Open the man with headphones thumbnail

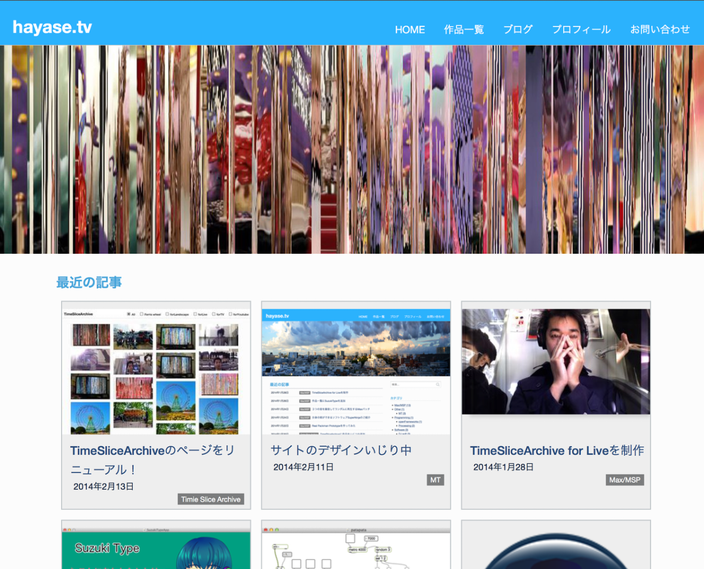point(556,362)
